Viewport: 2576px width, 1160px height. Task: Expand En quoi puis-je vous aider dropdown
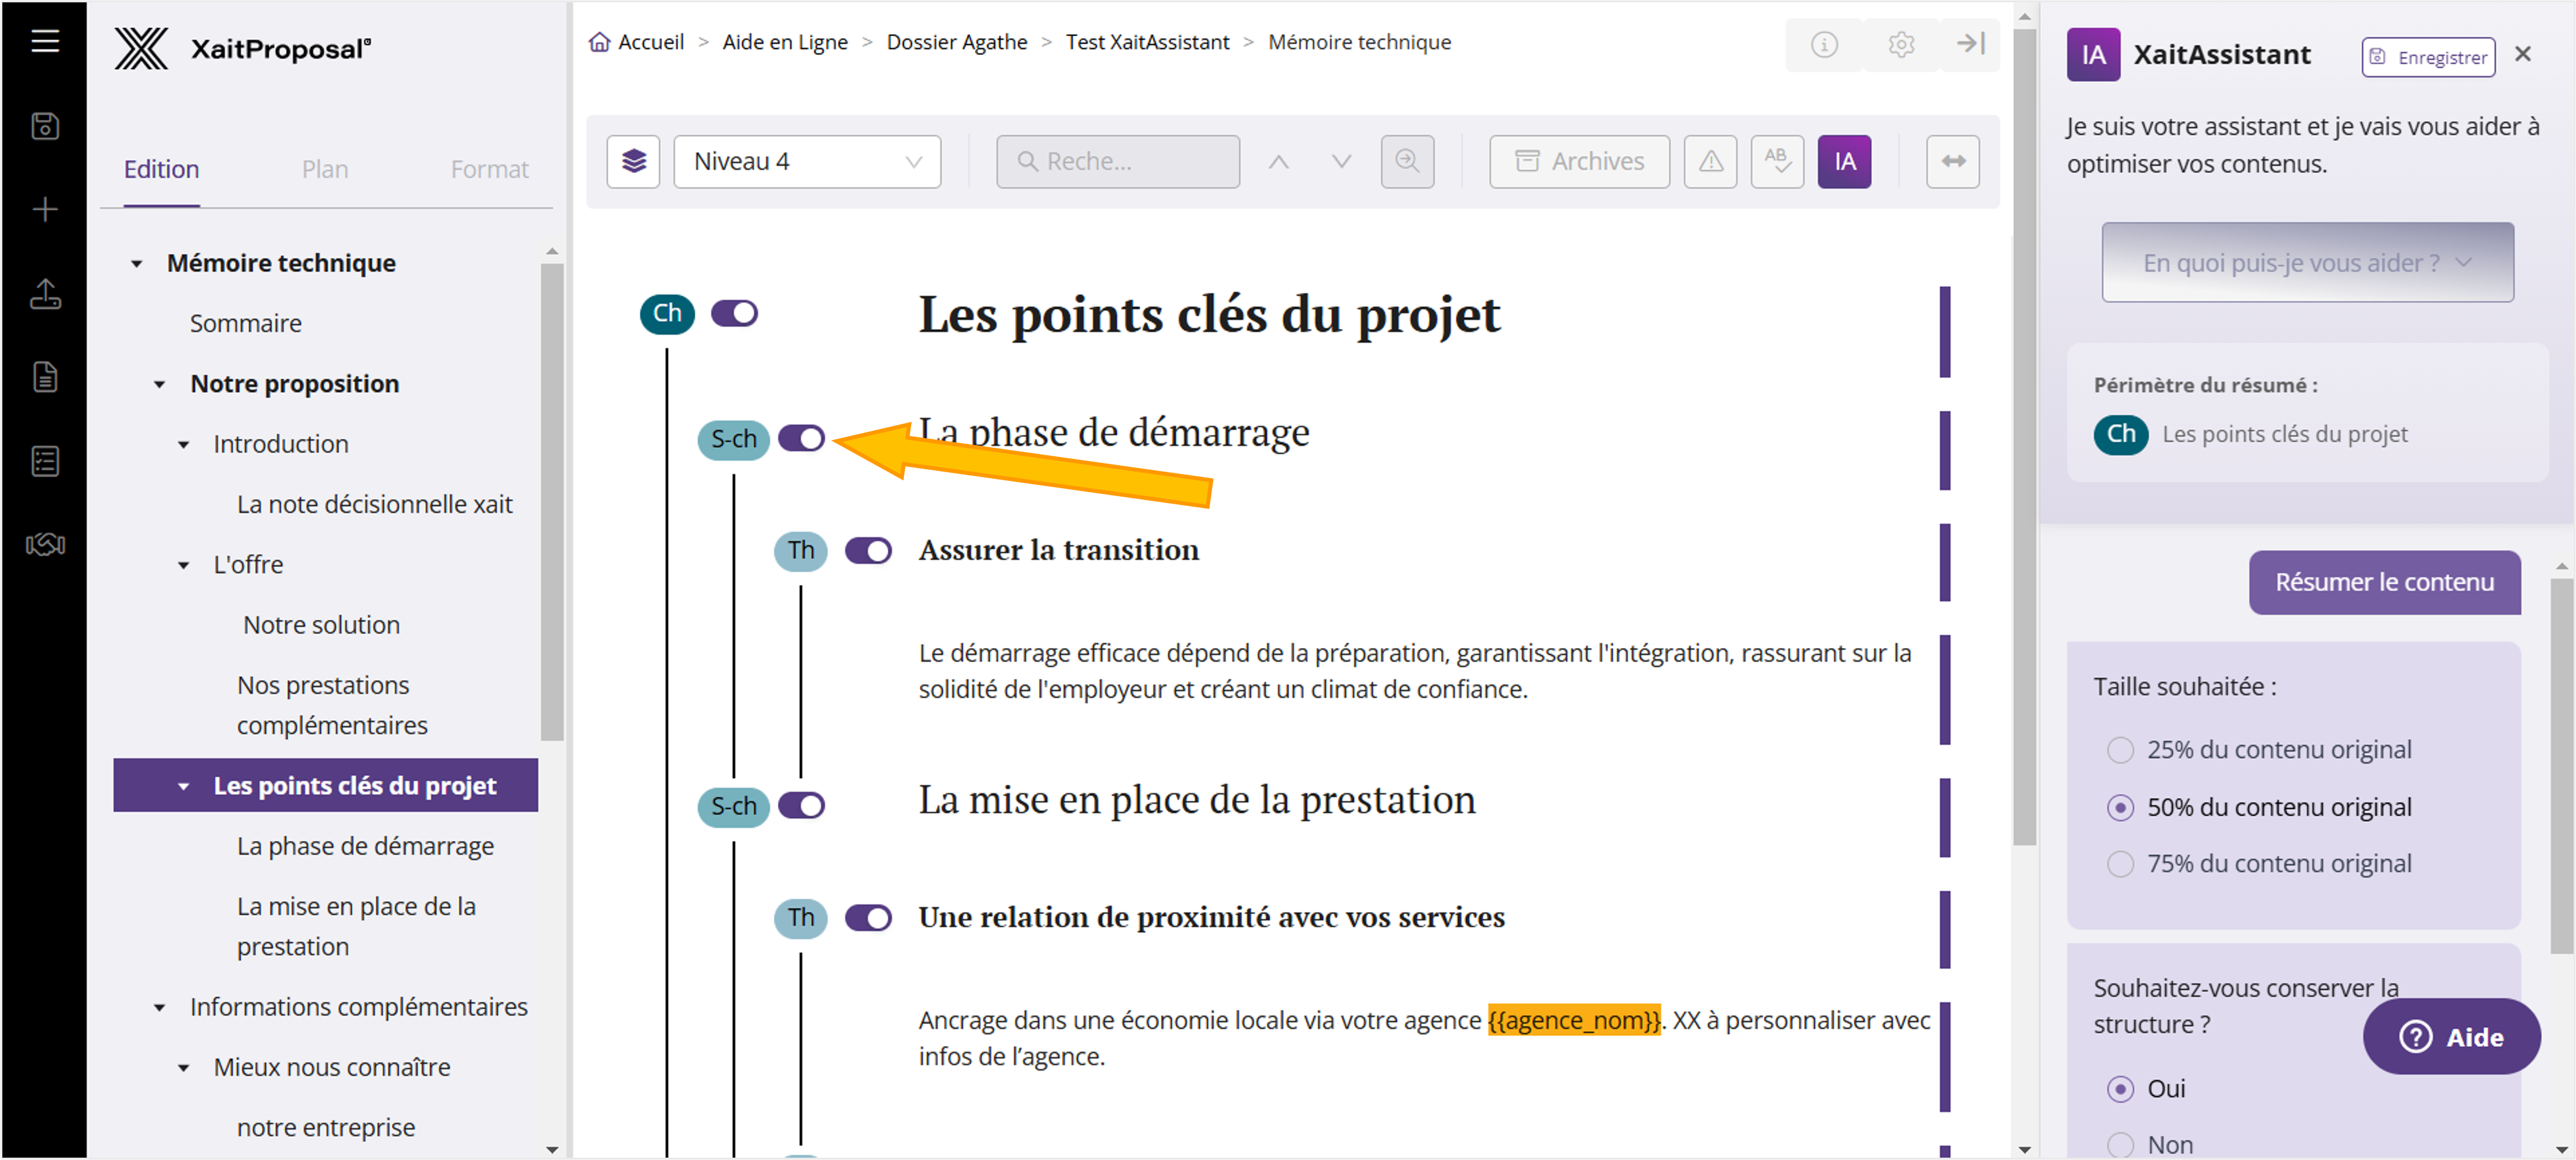click(x=2307, y=262)
